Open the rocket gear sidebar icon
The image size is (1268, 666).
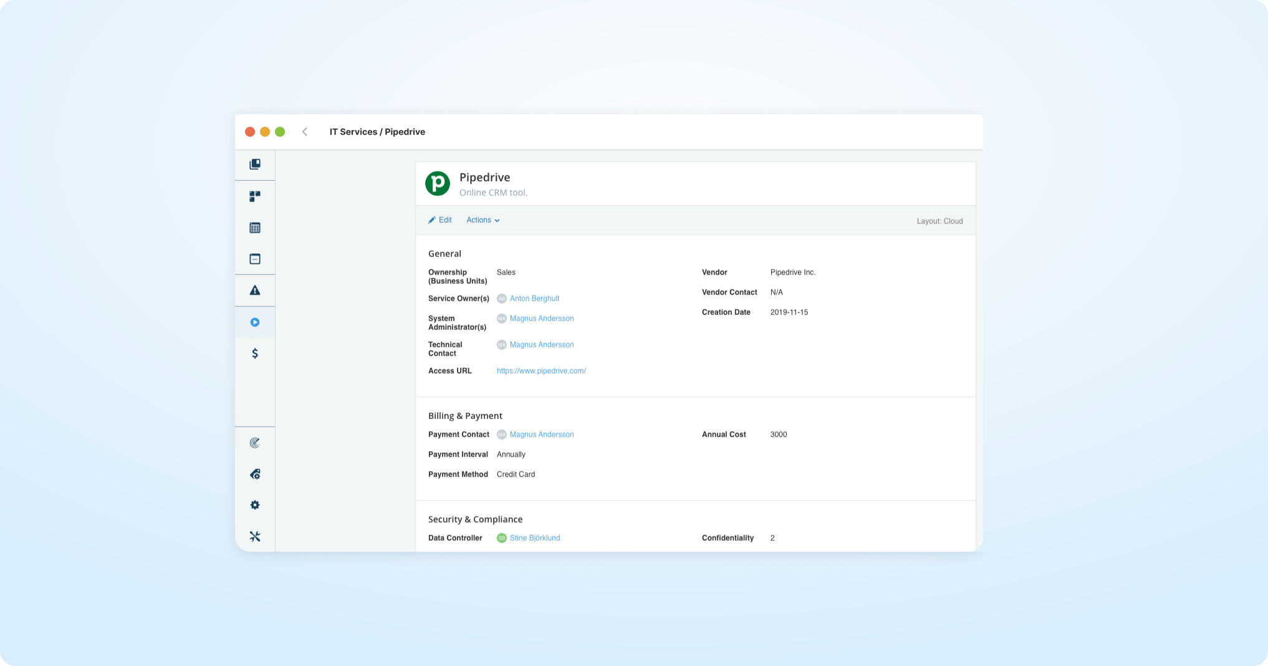tap(255, 475)
